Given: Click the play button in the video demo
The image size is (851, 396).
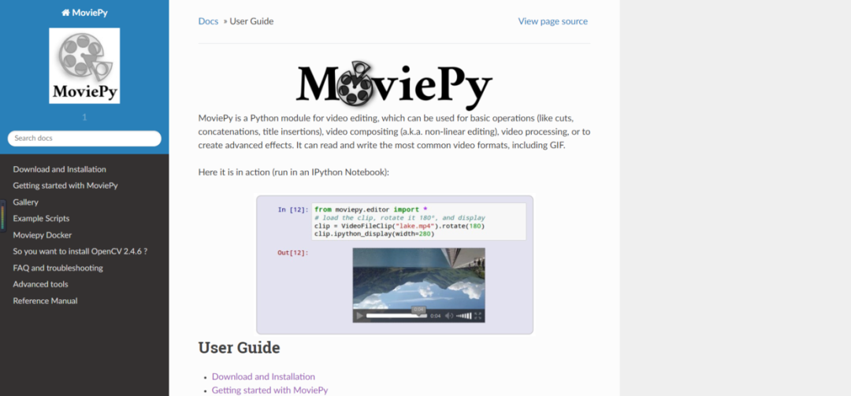Looking at the screenshot, I should point(359,316).
